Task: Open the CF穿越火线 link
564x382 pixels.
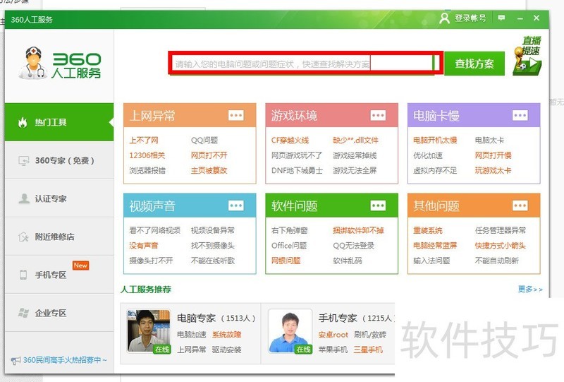Action: click(290, 141)
